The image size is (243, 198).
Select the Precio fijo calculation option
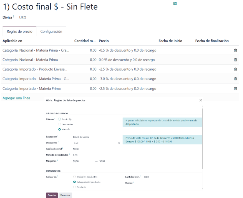coord(59,119)
